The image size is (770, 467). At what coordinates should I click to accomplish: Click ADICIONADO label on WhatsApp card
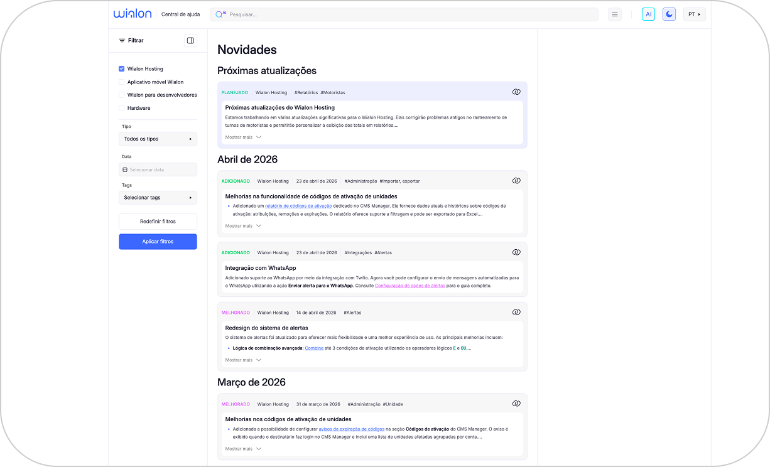tap(236, 253)
